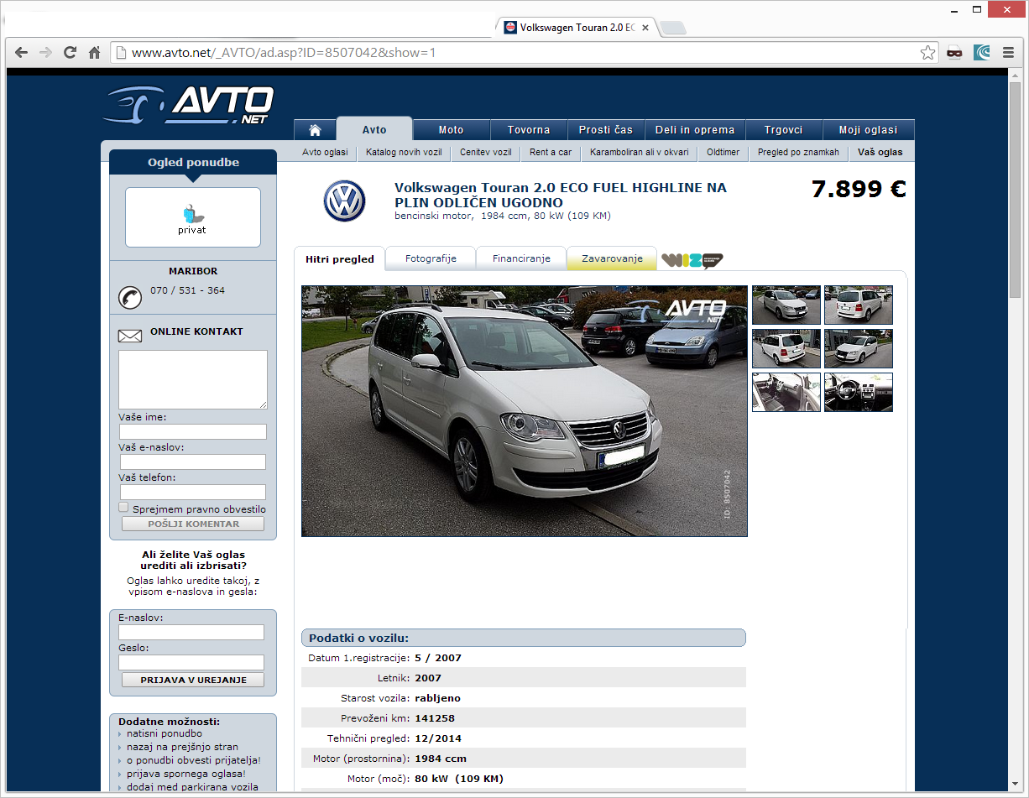Click the envelope icon for online contact
The height and width of the screenshot is (798, 1029).
tap(130, 336)
